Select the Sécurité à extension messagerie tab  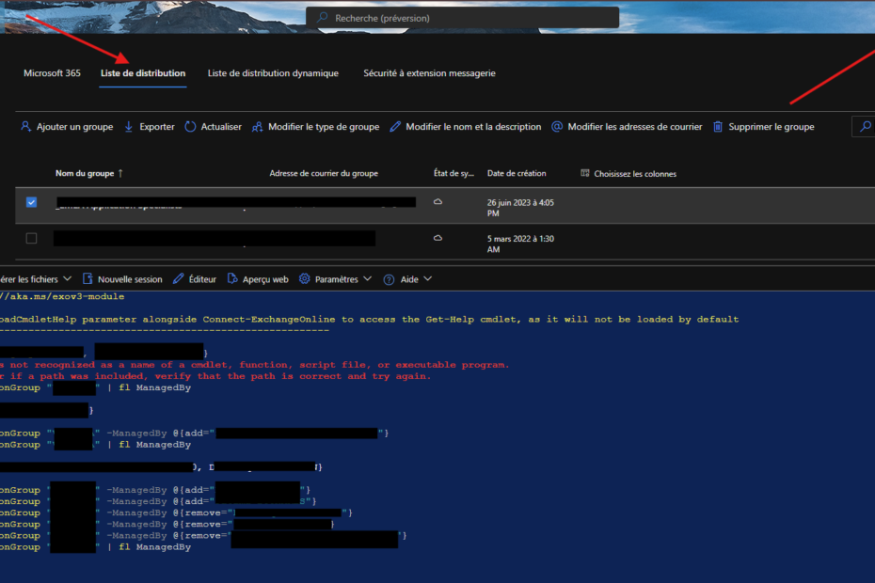pyautogui.click(x=429, y=73)
